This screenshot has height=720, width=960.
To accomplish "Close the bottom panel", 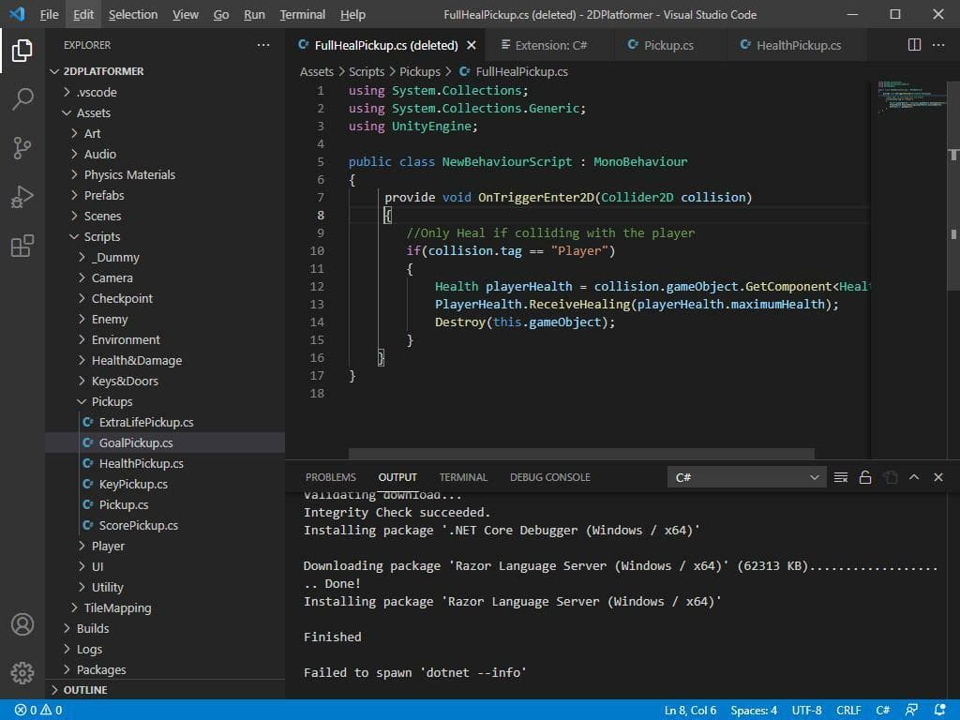I will point(937,477).
